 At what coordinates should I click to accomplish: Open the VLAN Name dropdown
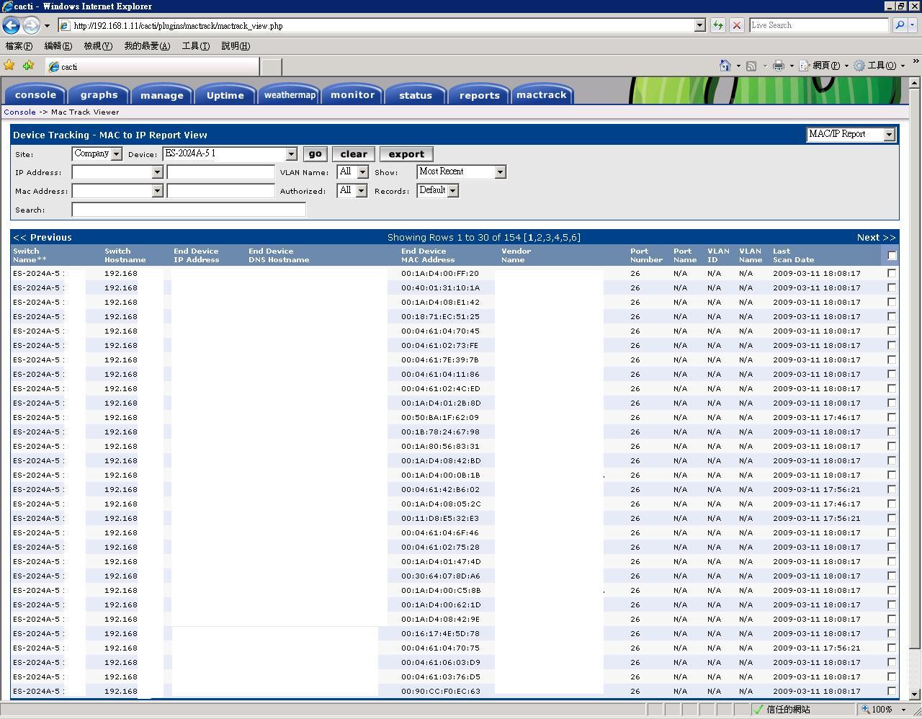click(x=353, y=171)
